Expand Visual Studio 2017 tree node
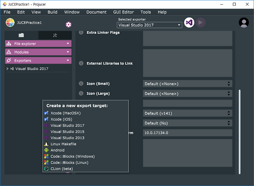 pyautogui.click(x=7, y=69)
